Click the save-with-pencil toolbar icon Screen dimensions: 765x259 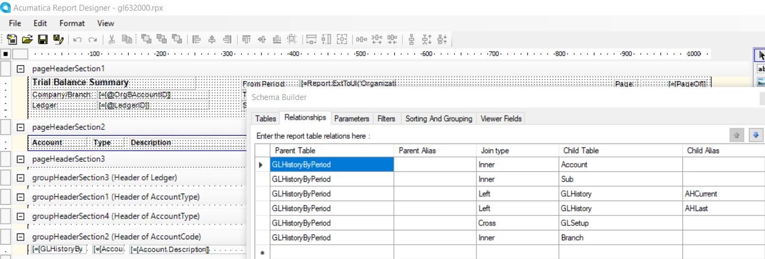[x=59, y=39]
